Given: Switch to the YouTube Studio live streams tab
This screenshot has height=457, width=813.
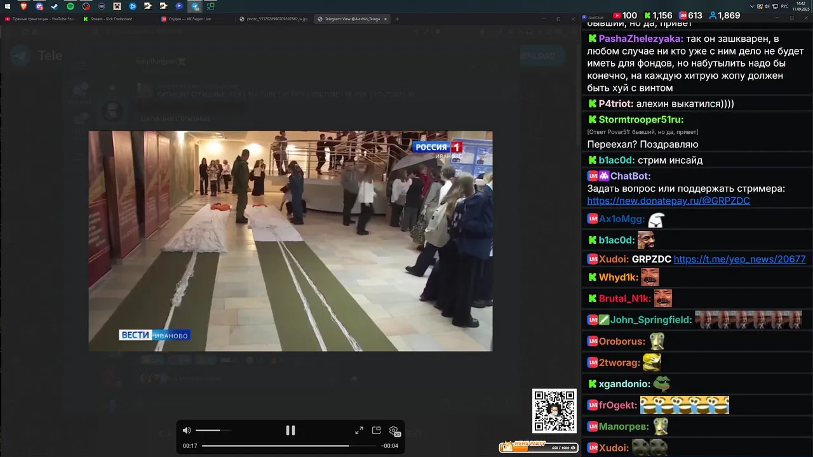Looking at the screenshot, I should click(x=40, y=19).
